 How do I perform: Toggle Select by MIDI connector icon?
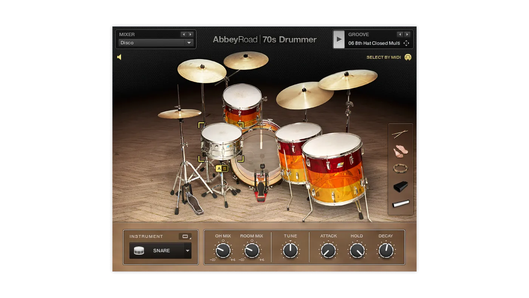click(408, 57)
